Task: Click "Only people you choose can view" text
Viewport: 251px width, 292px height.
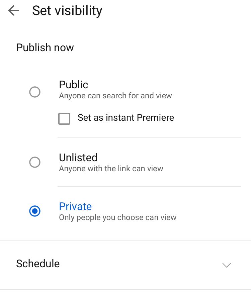Action: point(117,217)
